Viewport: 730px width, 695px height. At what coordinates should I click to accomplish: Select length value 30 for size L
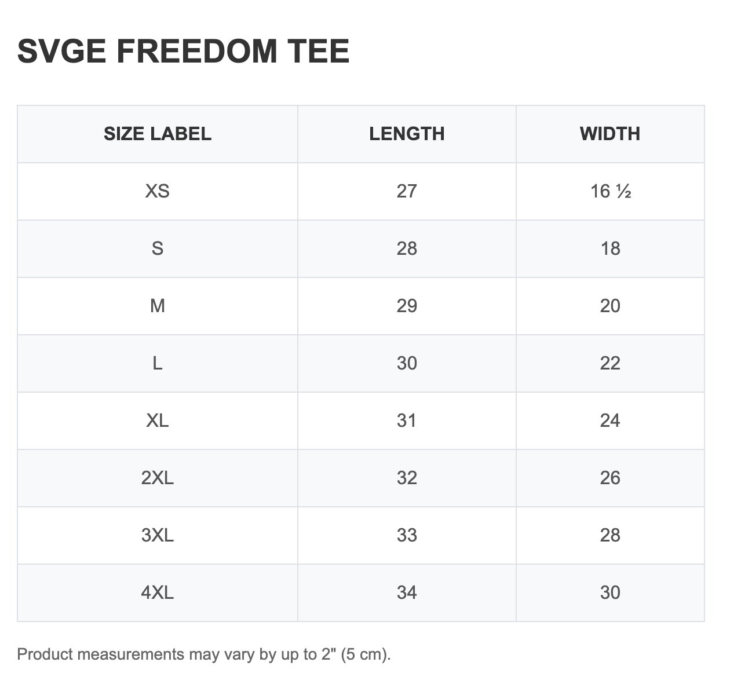point(407,363)
